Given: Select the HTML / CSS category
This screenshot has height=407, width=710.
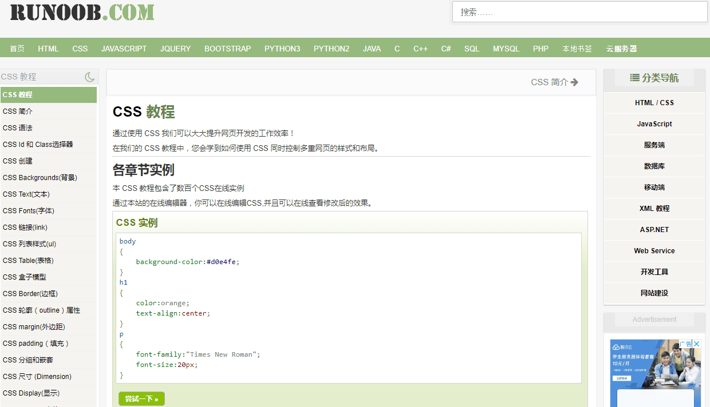Looking at the screenshot, I should [654, 103].
